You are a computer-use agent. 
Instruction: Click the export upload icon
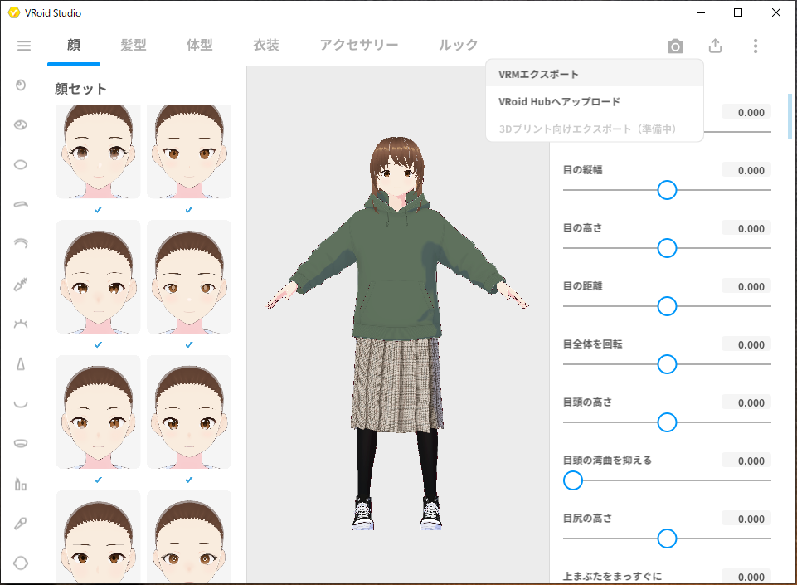(715, 46)
